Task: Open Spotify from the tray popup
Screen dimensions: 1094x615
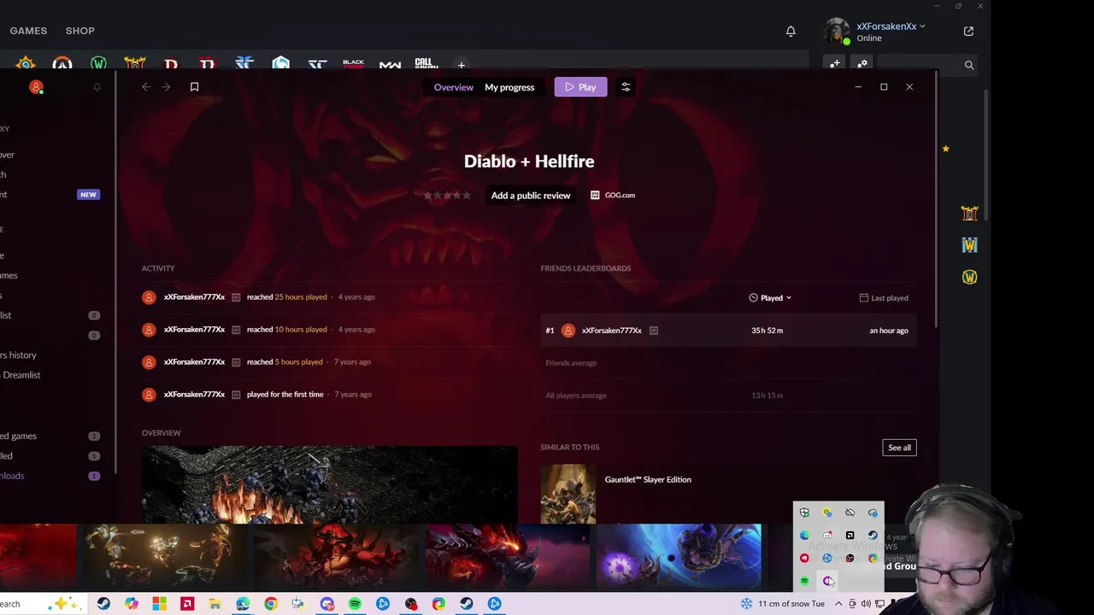Action: (x=804, y=582)
